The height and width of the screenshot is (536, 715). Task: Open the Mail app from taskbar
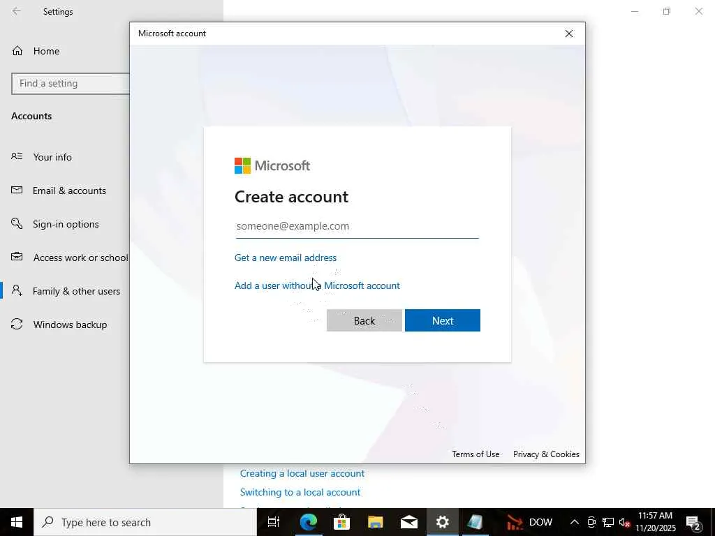point(409,522)
